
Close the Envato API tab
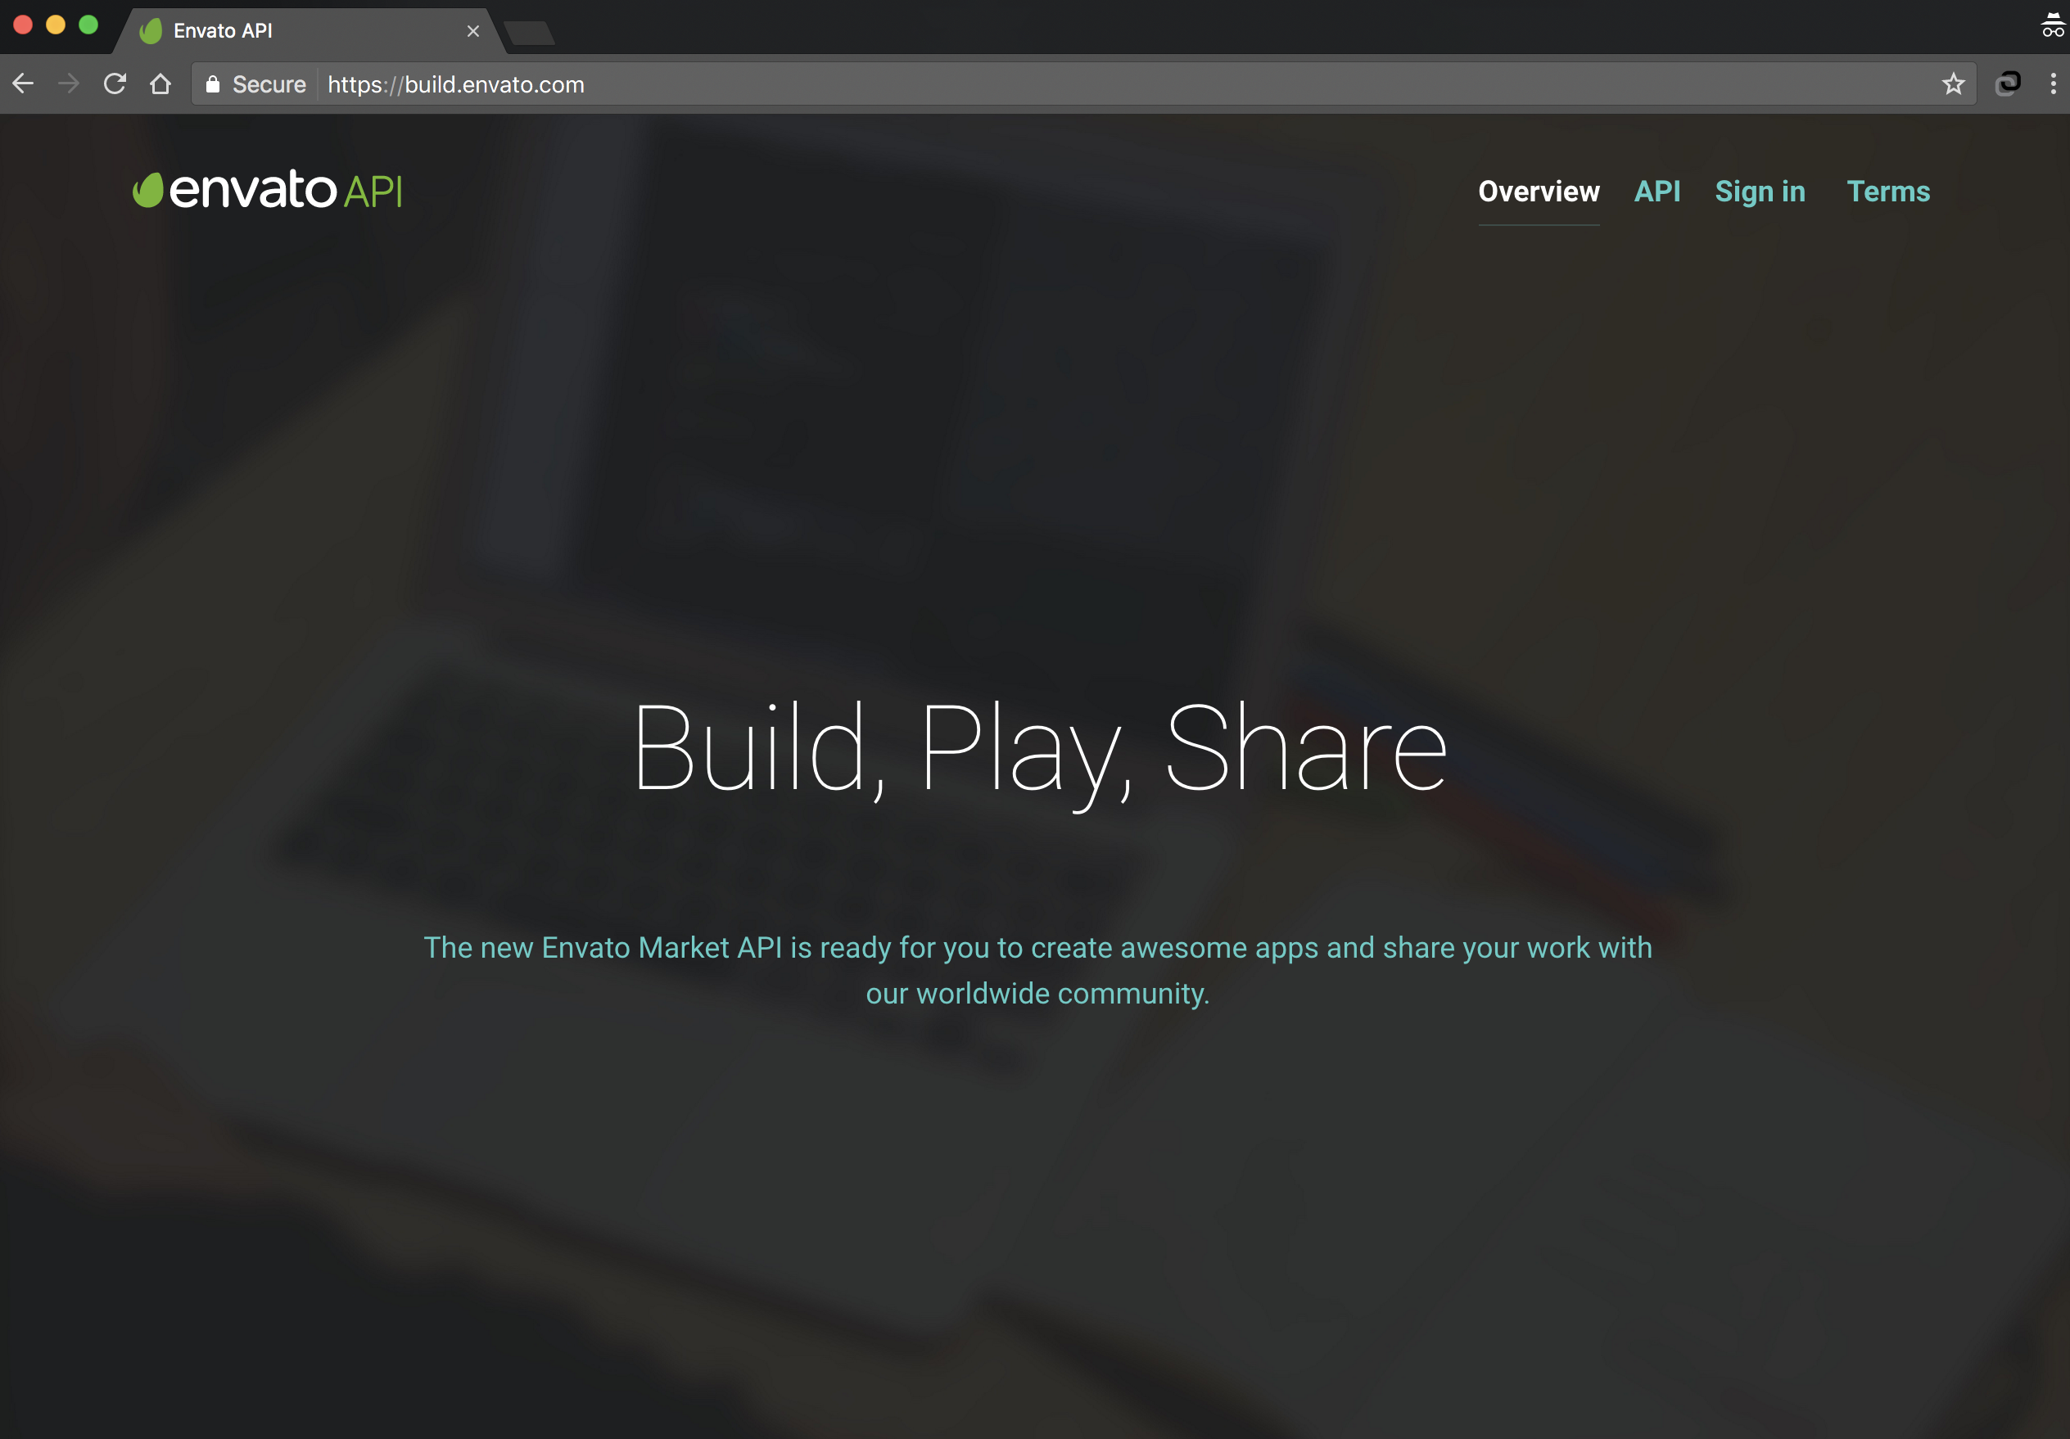[x=472, y=30]
